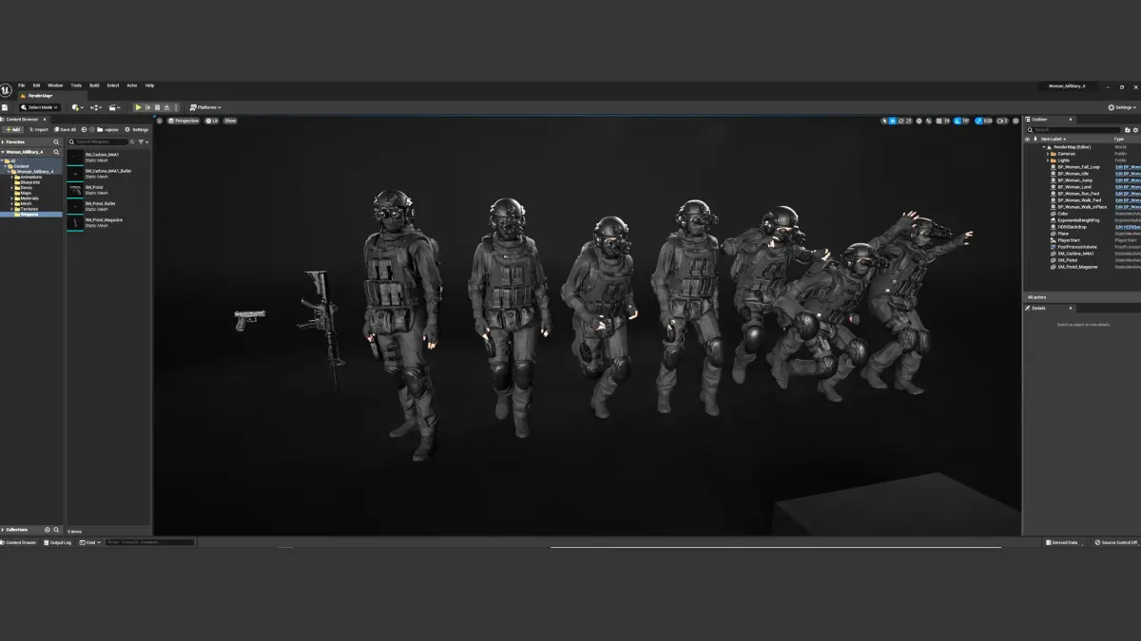
Task: Click Save All in Content Browser
Action: (x=65, y=129)
